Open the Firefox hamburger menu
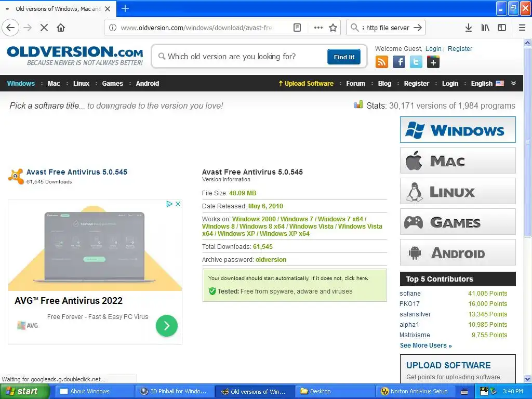The width and height of the screenshot is (532, 399). tap(522, 28)
